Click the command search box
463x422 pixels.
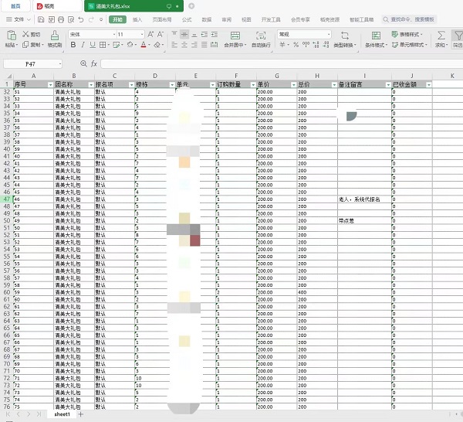pos(409,19)
